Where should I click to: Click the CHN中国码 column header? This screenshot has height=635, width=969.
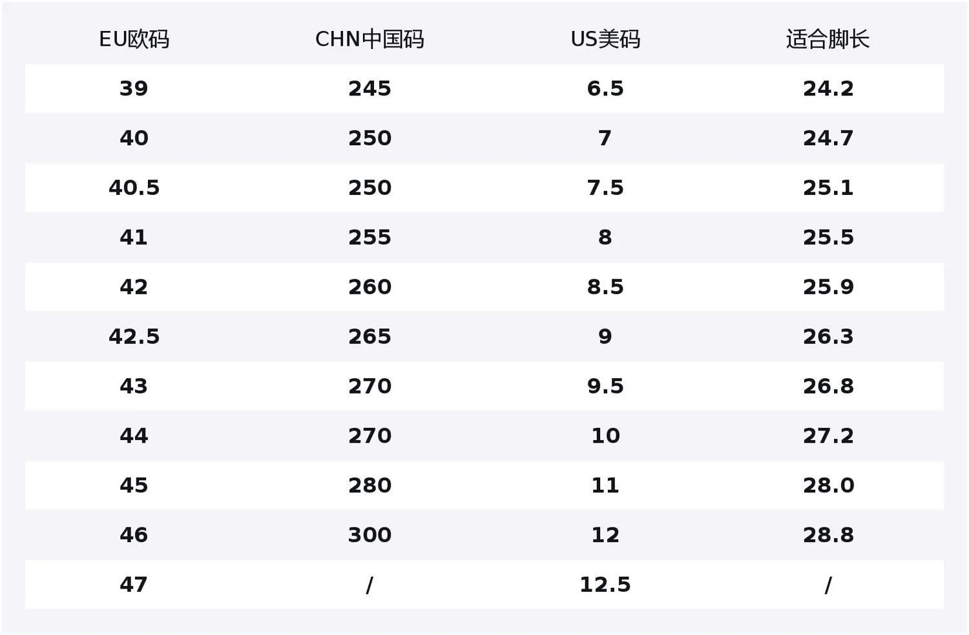coord(370,39)
